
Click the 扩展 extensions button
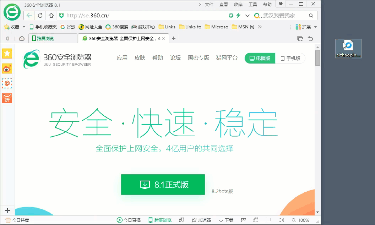click(303, 27)
